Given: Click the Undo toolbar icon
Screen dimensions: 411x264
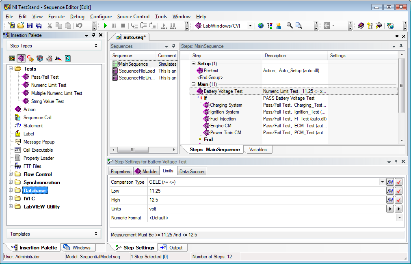Looking at the screenshot, I should click(79, 26).
